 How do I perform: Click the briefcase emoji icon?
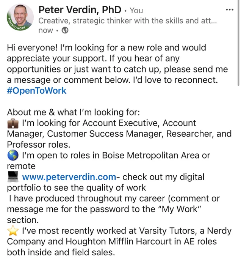coord(13,123)
